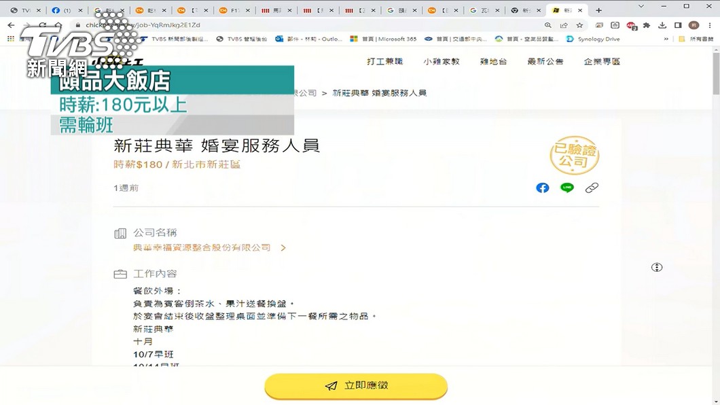This screenshot has height=405, width=720.
Task: Open the 雞地台 menu
Action: point(493,62)
